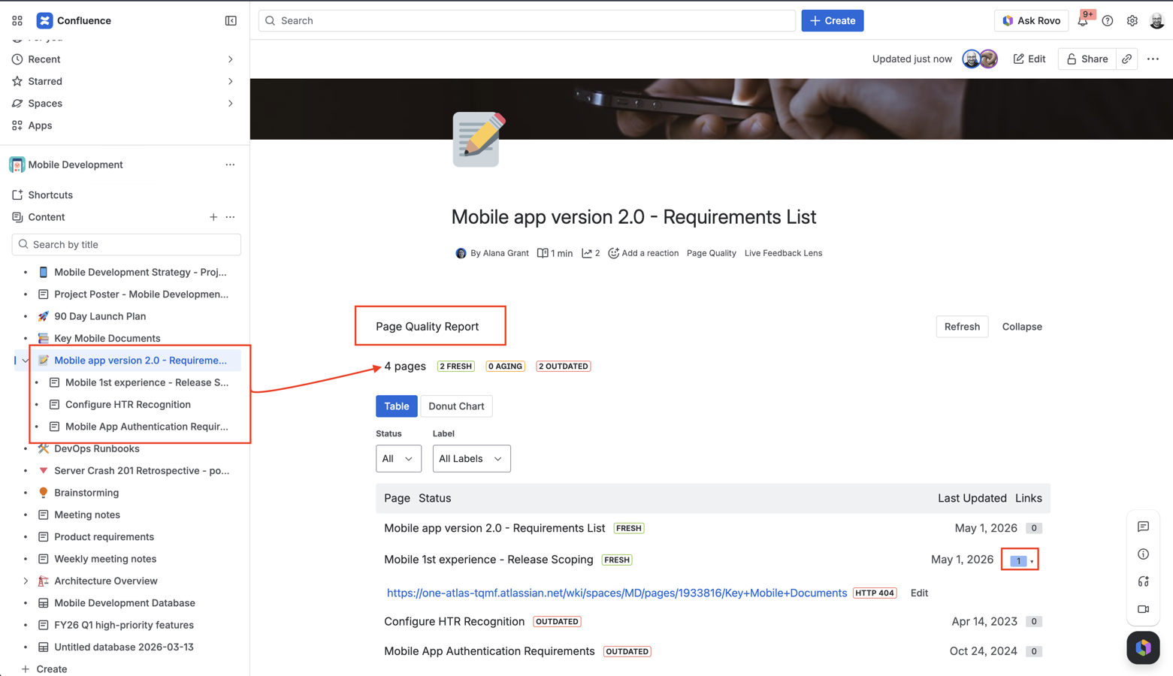Toggle the broken links count dropdown
The height and width of the screenshot is (676, 1173).
[x=1021, y=560]
